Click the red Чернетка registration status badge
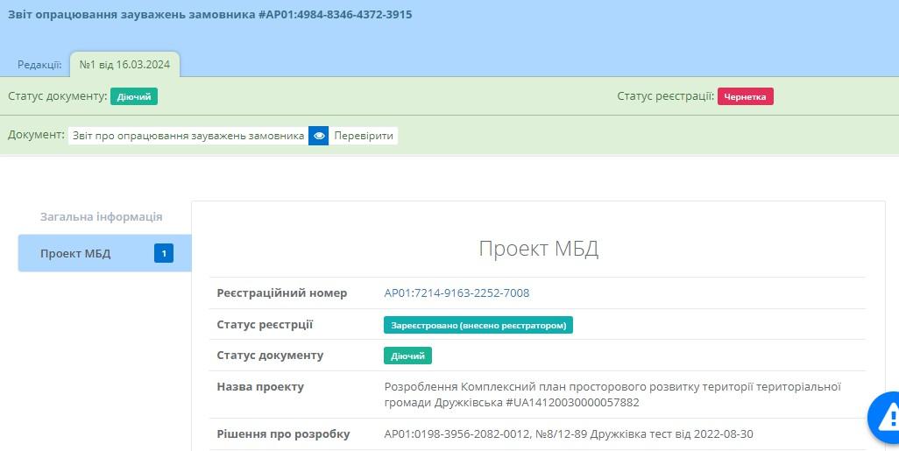 point(745,96)
